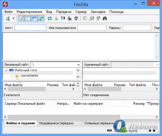The width and height of the screenshot is (162, 136).
Task: Select the Documents folder in local tree
Action: click(x=29, y=76)
